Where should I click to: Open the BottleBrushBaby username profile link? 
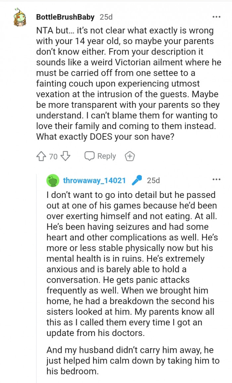point(65,17)
